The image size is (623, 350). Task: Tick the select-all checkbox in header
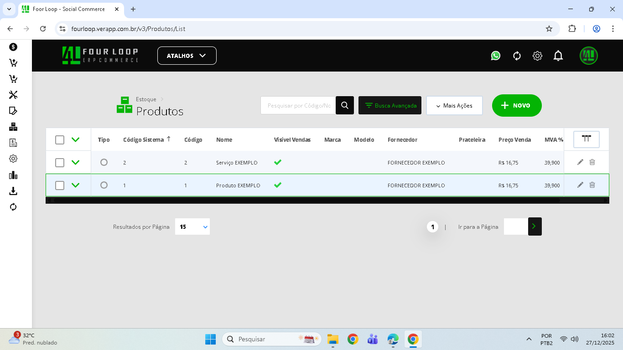pyautogui.click(x=60, y=140)
